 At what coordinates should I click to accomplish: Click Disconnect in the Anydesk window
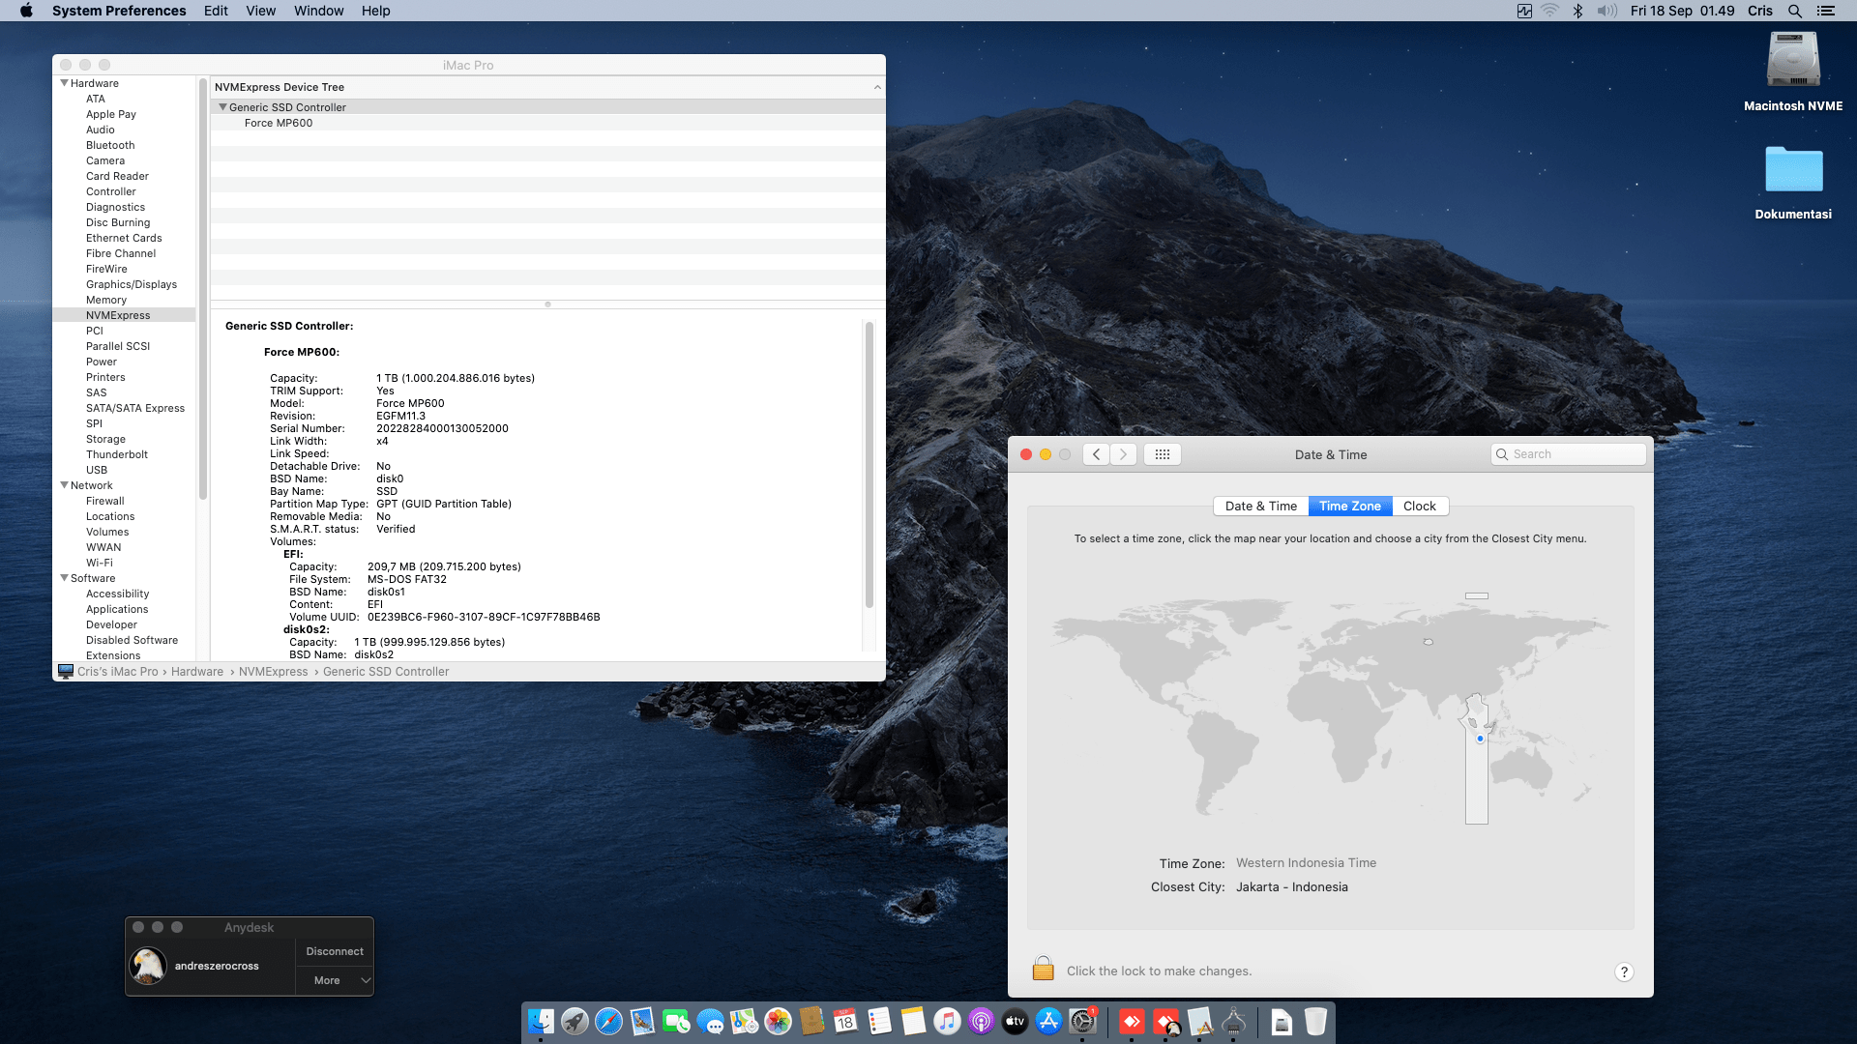tap(335, 951)
